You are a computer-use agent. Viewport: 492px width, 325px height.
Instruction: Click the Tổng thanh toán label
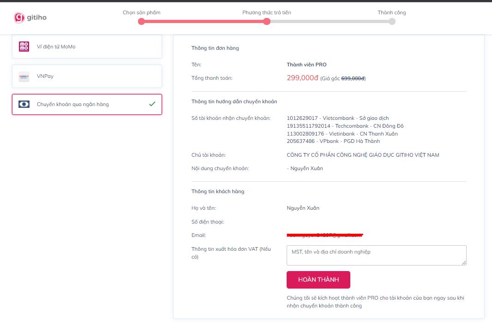pos(212,78)
